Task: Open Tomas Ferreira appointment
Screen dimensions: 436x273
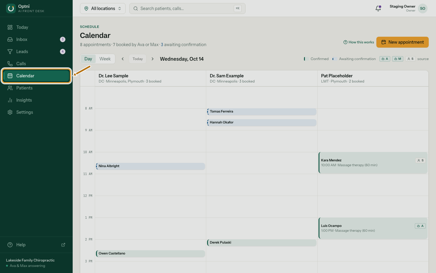Action: [x=262, y=112]
